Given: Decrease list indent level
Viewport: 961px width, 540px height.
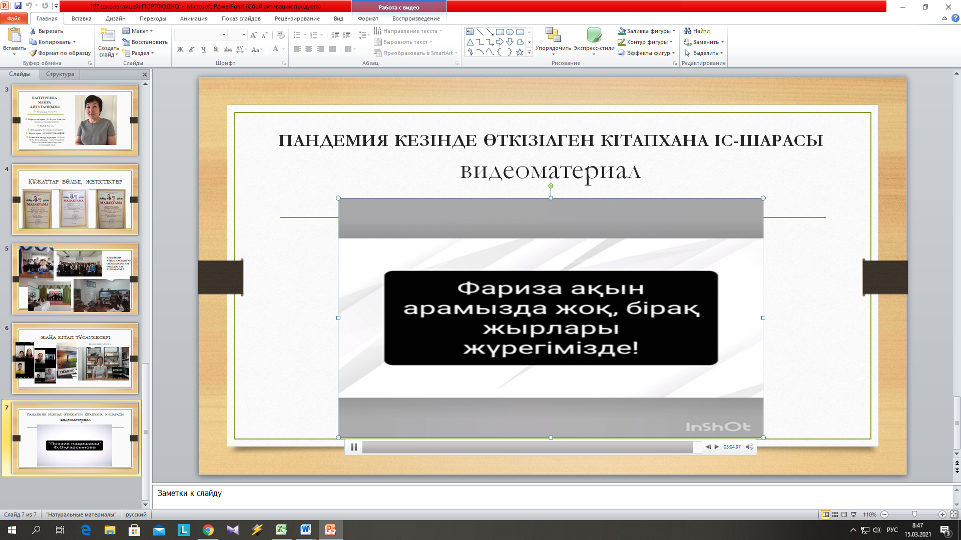Looking at the screenshot, I should (335, 35).
